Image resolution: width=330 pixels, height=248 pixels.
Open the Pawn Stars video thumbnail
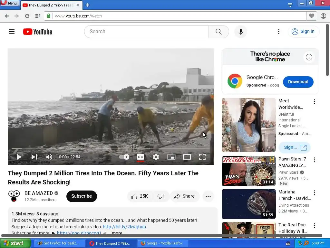249,171
